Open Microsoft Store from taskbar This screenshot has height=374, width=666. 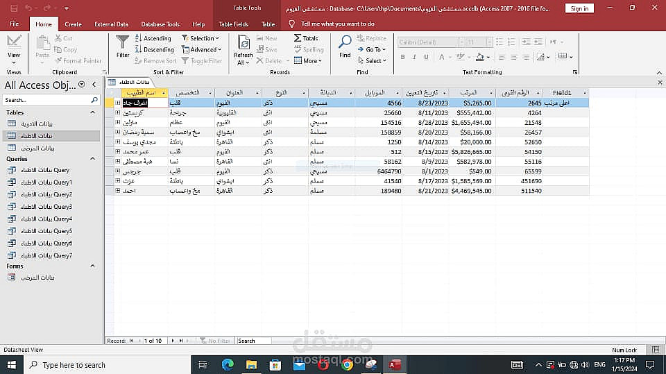coord(275,365)
